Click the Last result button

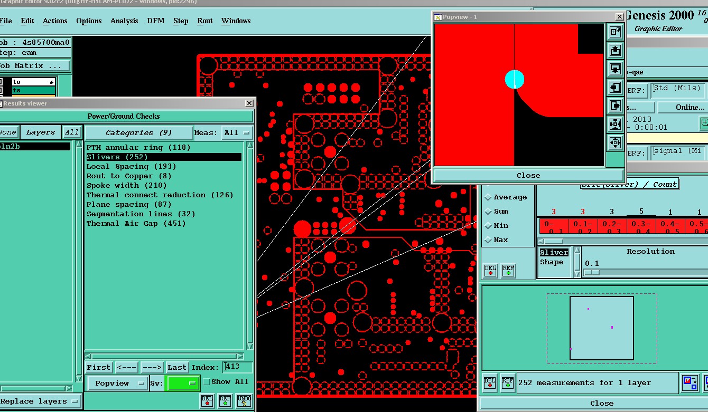click(177, 367)
